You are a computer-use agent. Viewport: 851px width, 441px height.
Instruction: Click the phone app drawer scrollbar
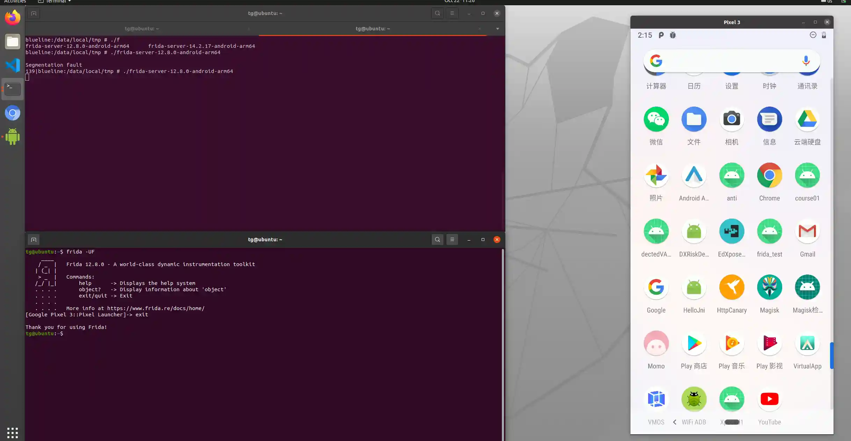[x=831, y=355]
